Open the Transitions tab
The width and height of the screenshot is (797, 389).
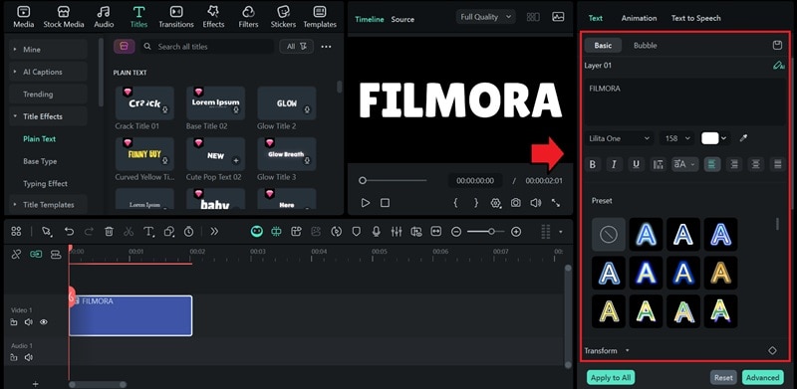coord(176,17)
